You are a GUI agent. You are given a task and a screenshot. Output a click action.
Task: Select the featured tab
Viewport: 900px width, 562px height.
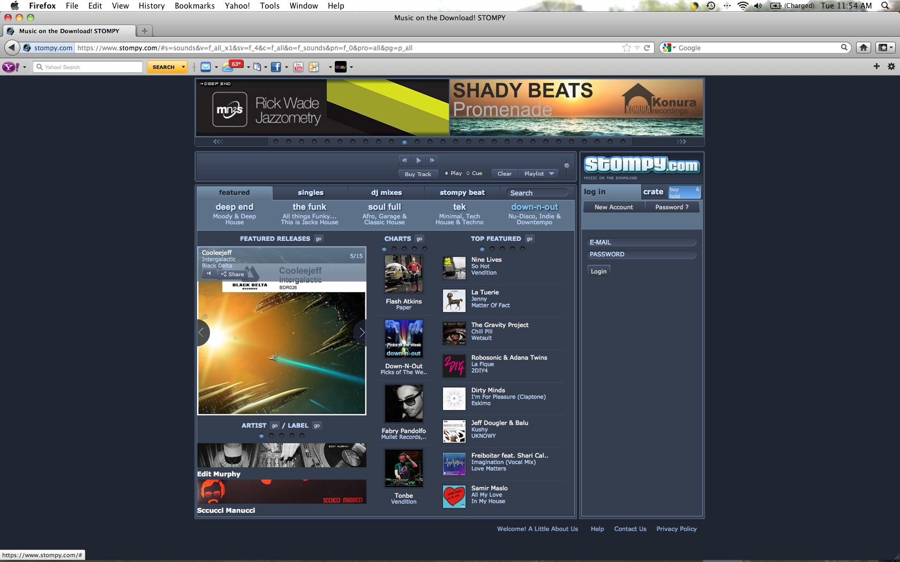235,193
